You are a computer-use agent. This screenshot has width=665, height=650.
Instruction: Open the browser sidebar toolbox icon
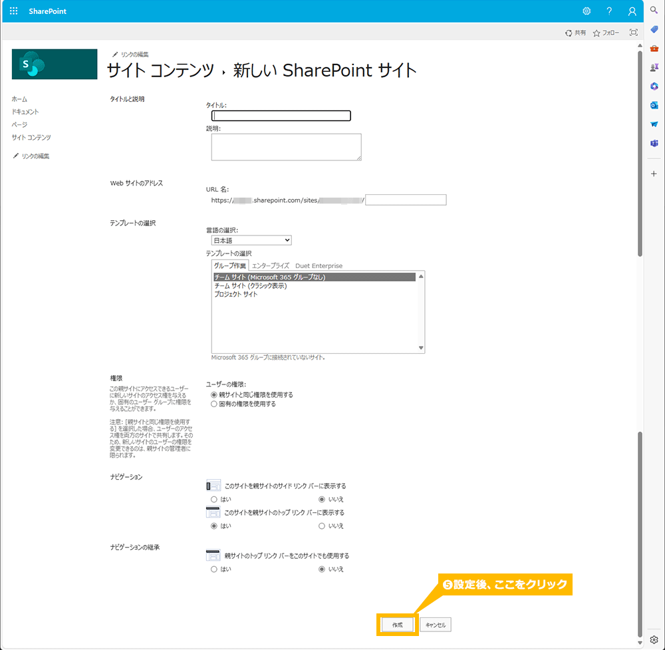[x=654, y=49]
